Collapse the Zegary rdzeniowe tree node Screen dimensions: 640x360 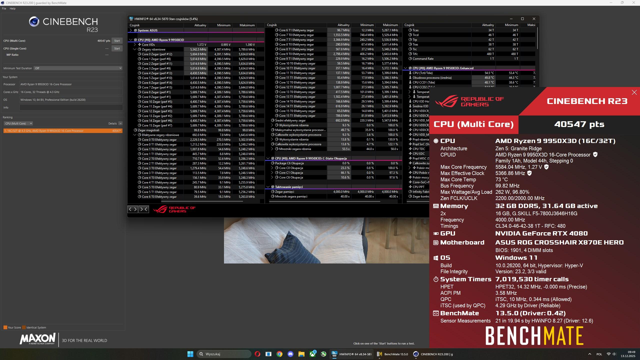click(135, 49)
